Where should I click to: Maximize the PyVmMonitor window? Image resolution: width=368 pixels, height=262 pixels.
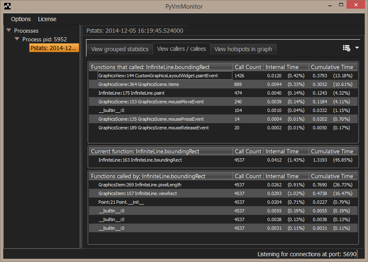click(x=341, y=5)
